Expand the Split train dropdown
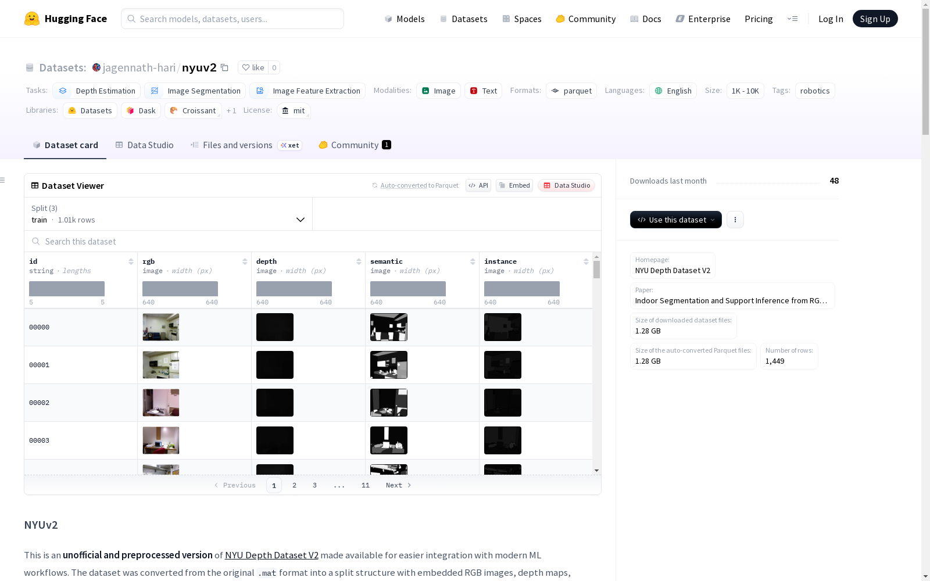 tap(169, 214)
